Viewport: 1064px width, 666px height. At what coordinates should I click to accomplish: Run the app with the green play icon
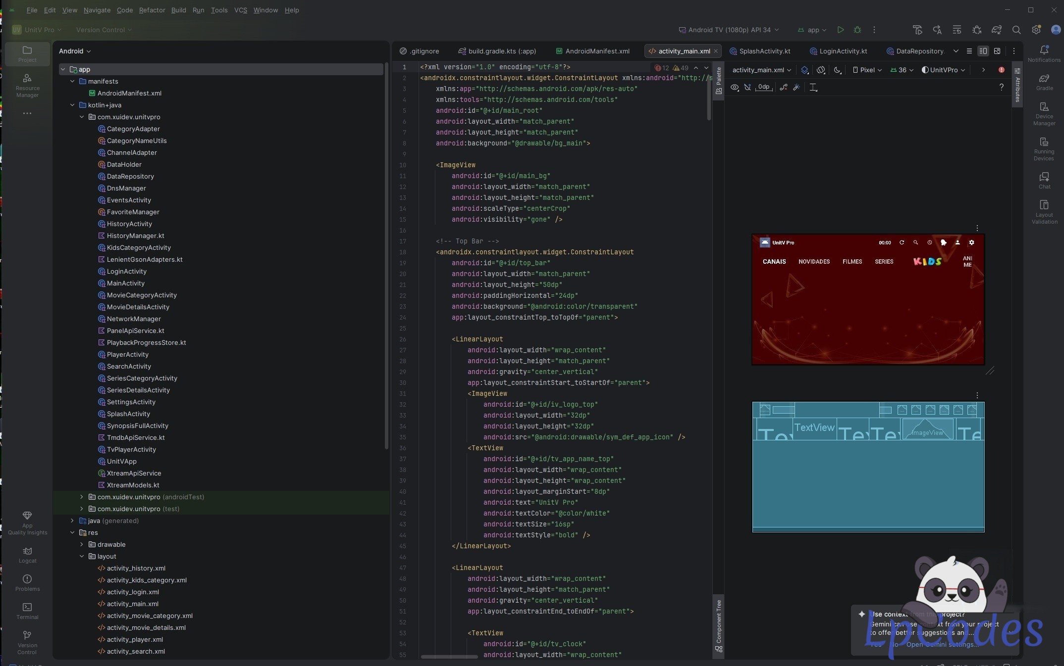[x=840, y=30]
